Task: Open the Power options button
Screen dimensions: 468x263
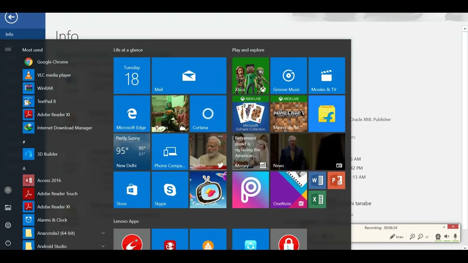Action: 8,243
